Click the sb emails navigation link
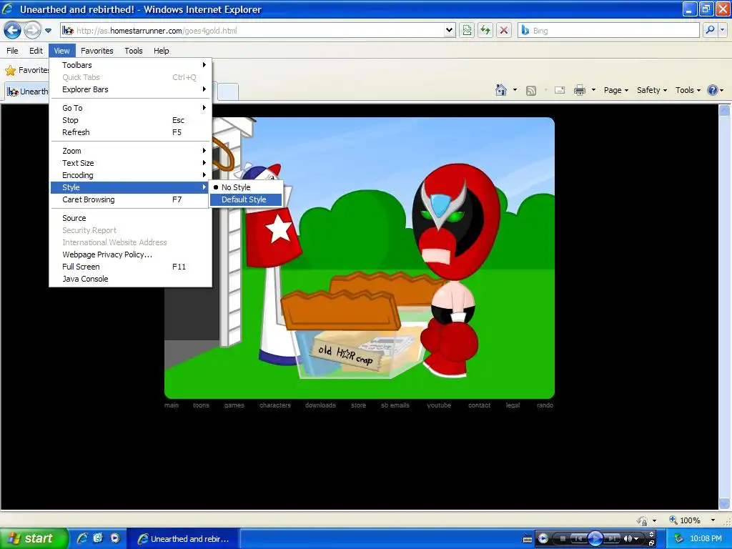The height and width of the screenshot is (549, 732). pyautogui.click(x=395, y=405)
